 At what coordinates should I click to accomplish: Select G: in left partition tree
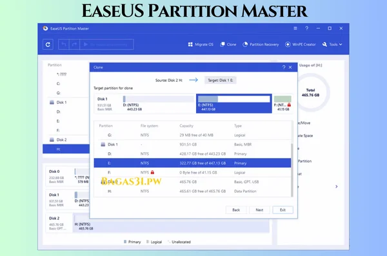(58, 93)
